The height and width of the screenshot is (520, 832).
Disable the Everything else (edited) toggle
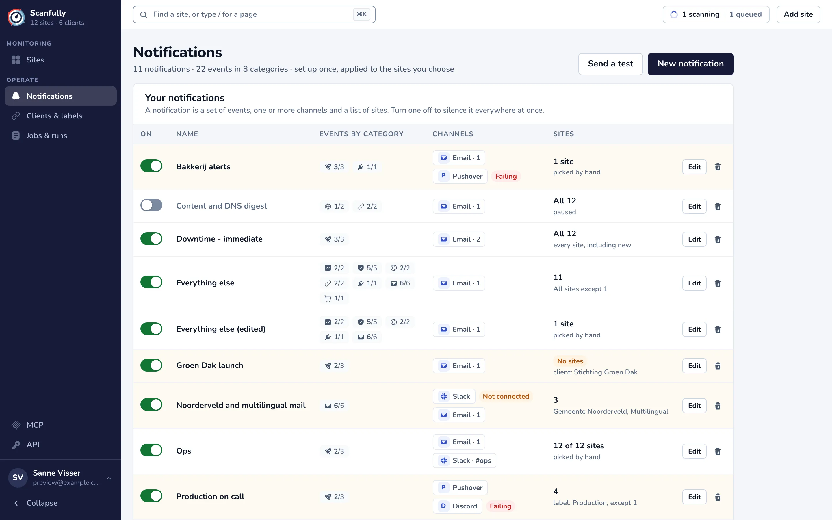151,328
